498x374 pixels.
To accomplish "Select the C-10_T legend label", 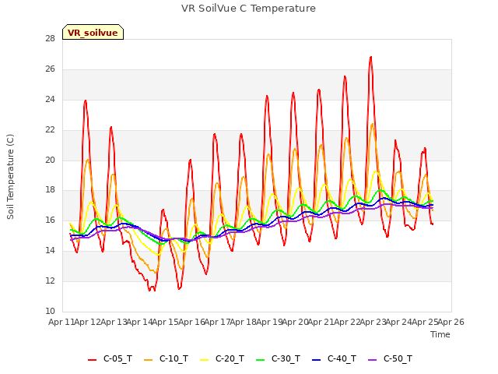I will (x=174, y=358).
